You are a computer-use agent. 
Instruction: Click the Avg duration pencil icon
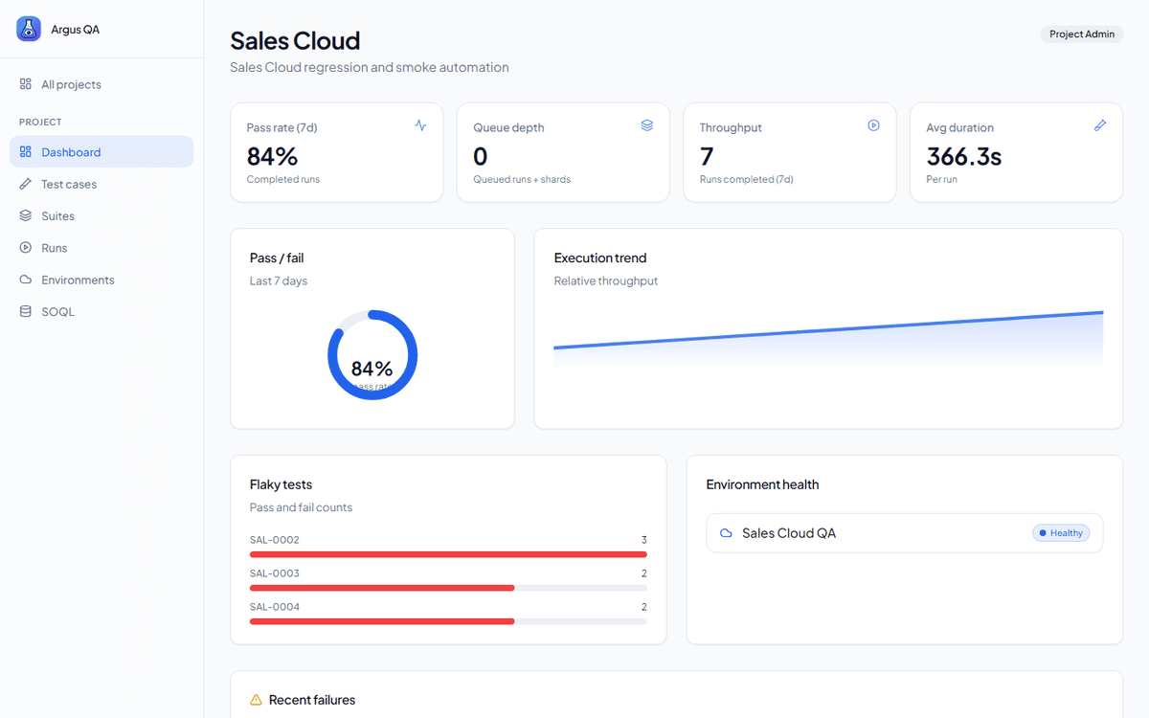(1100, 125)
